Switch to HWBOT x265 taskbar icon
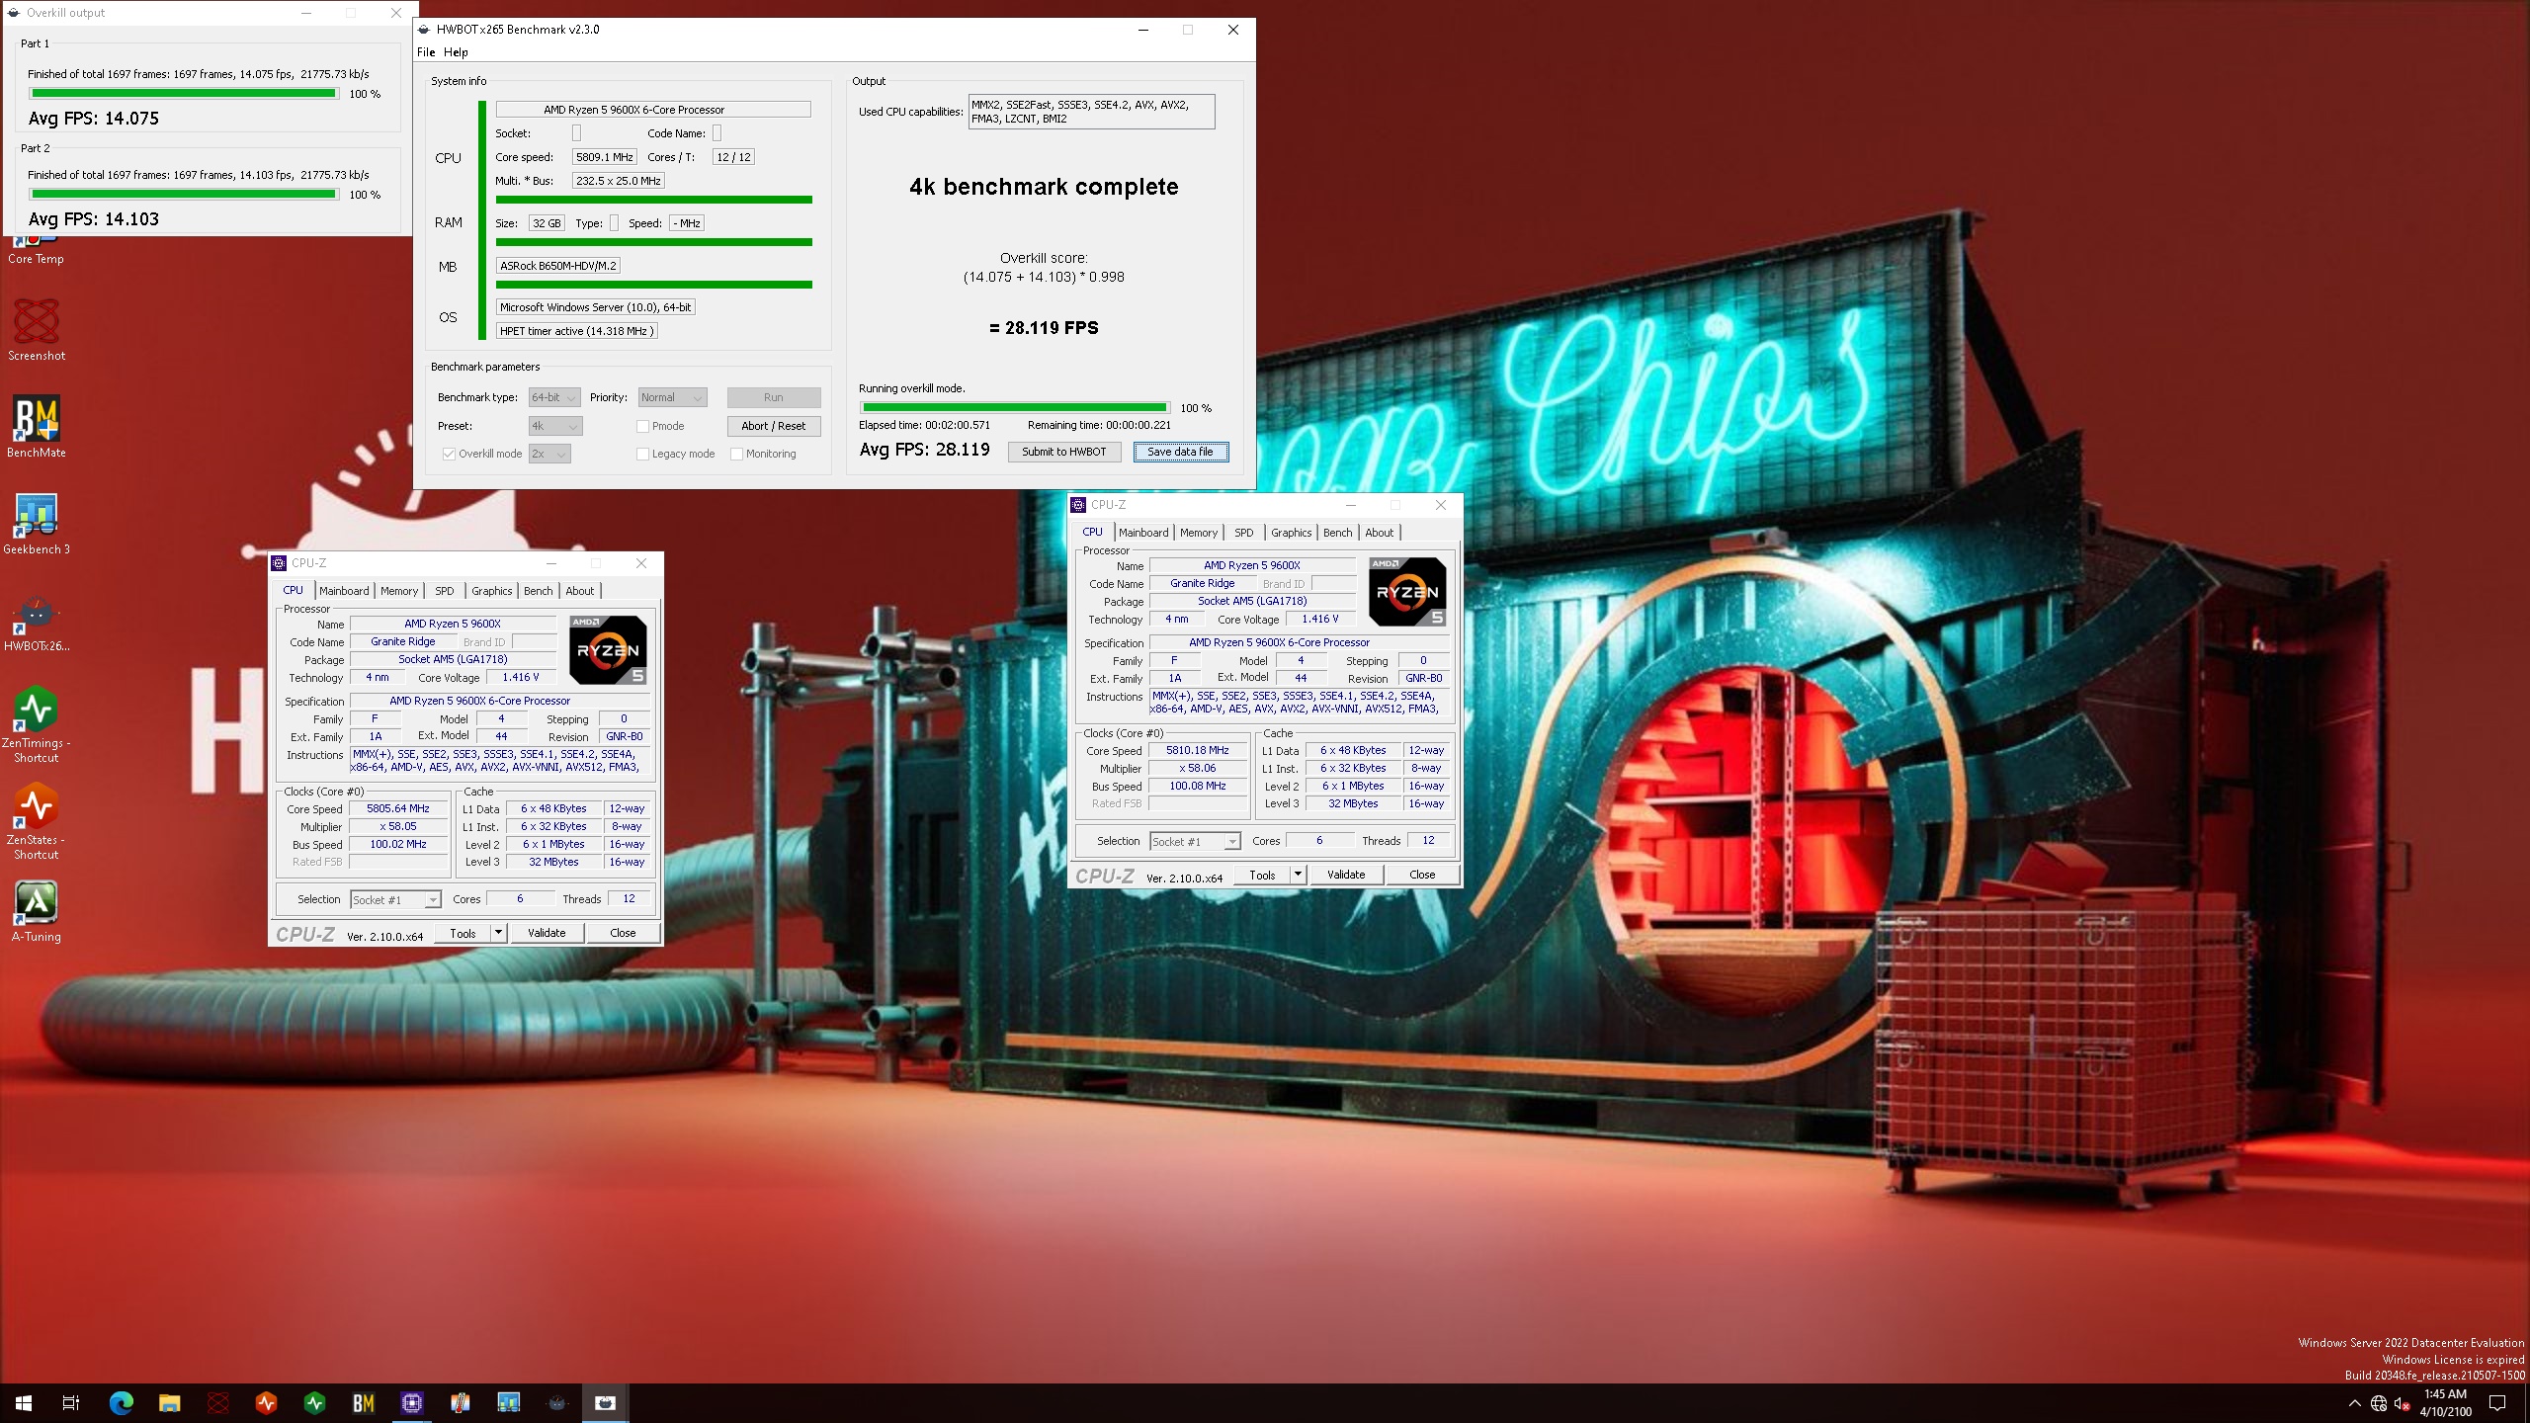The image size is (2530, 1423). (x=557, y=1402)
